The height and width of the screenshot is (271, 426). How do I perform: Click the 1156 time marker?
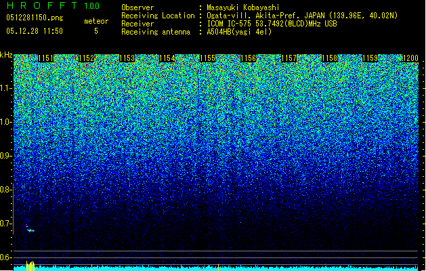point(249,58)
